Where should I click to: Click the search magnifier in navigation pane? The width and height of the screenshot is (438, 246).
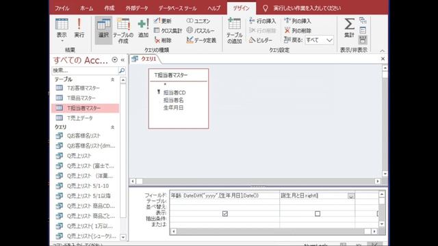point(122,70)
